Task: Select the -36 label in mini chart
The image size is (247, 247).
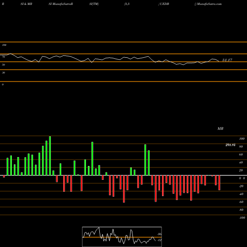Action: (159, 234)
